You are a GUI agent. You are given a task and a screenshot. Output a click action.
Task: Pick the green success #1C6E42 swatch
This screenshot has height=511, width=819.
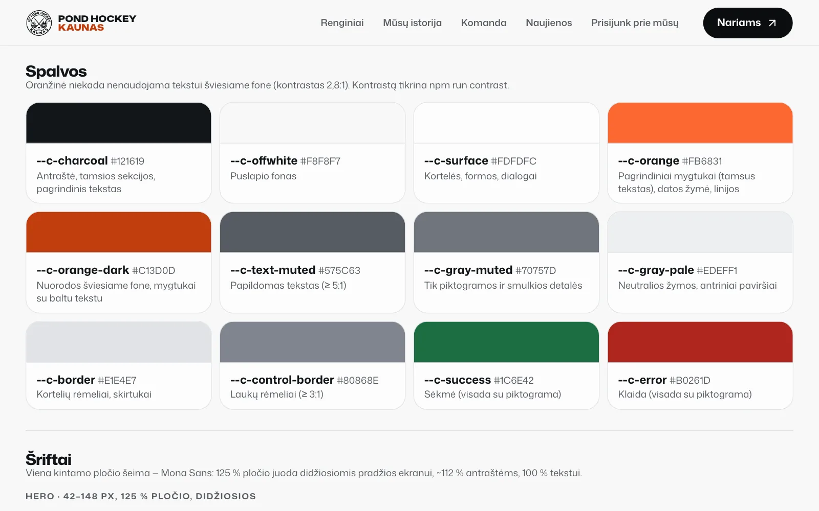[506, 342]
